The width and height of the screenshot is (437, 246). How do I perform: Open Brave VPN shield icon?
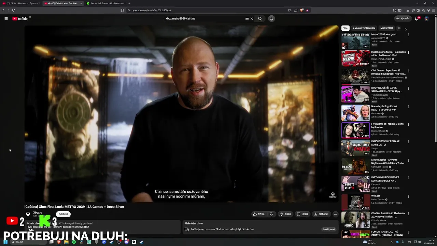428,10
